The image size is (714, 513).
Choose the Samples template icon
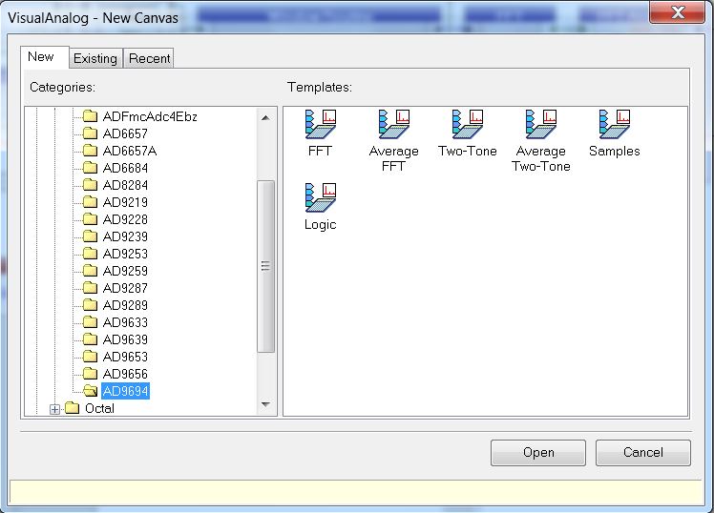coord(615,124)
